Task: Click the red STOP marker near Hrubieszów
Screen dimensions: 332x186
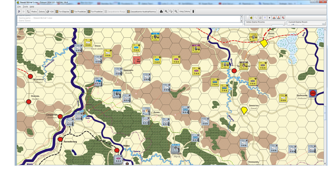Action: point(313,93)
